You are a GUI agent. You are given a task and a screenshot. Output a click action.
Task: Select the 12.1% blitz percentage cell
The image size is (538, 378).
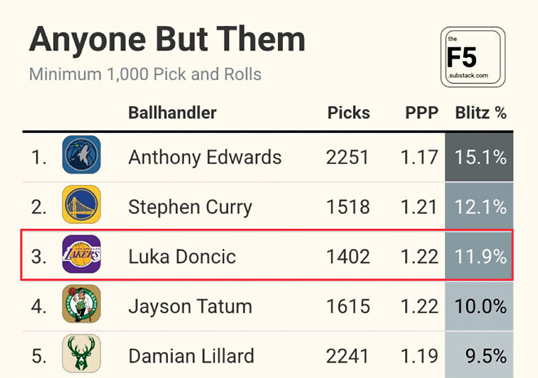(479, 207)
